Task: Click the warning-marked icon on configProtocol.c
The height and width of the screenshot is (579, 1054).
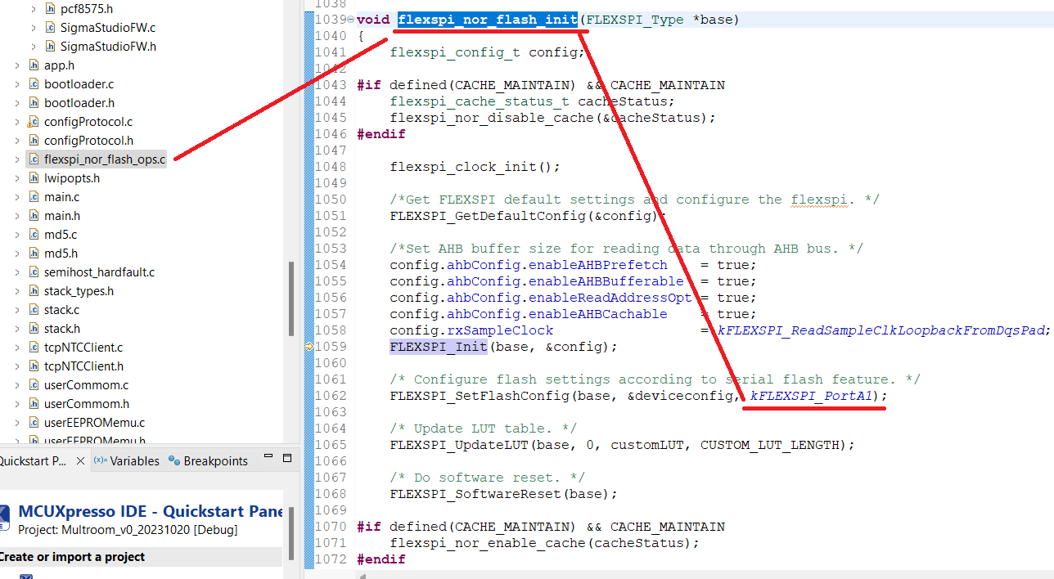Action: point(35,121)
